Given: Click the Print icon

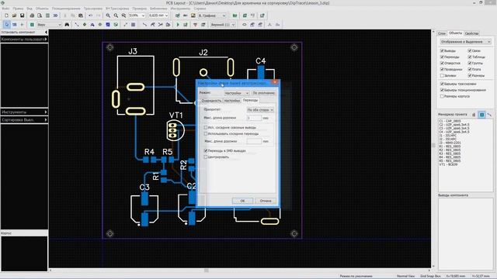Looking at the screenshot, I should coord(32,15).
